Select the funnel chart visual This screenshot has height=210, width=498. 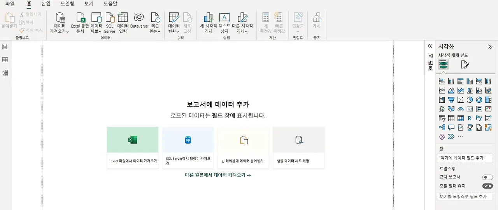tap(451, 100)
